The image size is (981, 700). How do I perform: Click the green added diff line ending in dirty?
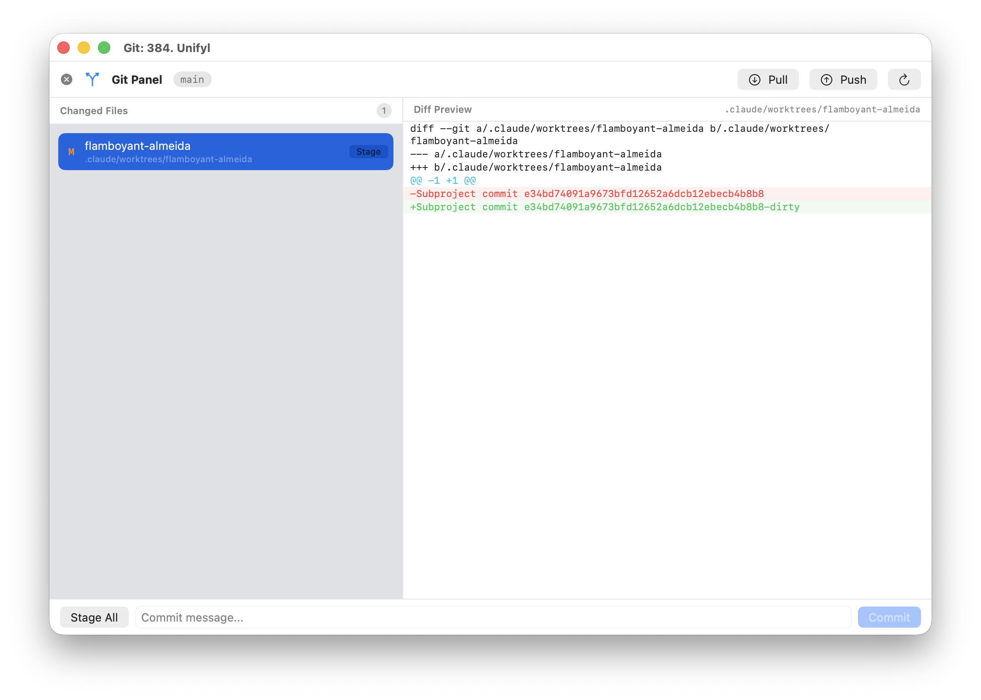point(604,207)
